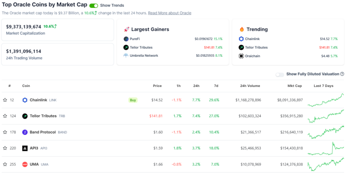The height and width of the screenshot is (173, 346).
Task: Open the Fully Diluted Valuation help icon
Action: (x=342, y=74)
